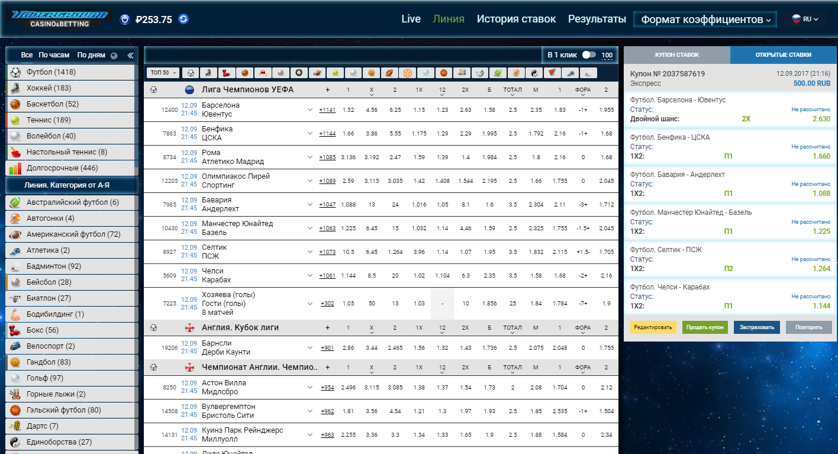The image size is (838, 454).
Task: Select bowl icon in sports filter bar
Action: [480, 73]
